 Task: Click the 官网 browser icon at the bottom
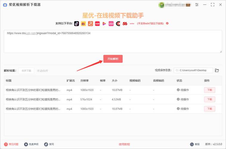coord(46,144)
